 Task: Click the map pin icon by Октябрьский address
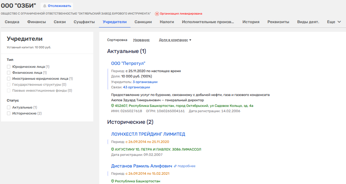(113, 106)
